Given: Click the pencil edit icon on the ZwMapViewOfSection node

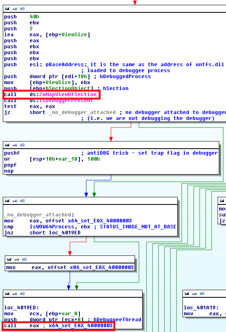Looking at the screenshot, I should click(x=15, y=9).
